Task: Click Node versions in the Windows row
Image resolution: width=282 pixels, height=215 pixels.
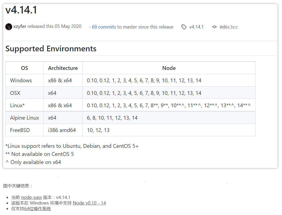Action: point(169,80)
